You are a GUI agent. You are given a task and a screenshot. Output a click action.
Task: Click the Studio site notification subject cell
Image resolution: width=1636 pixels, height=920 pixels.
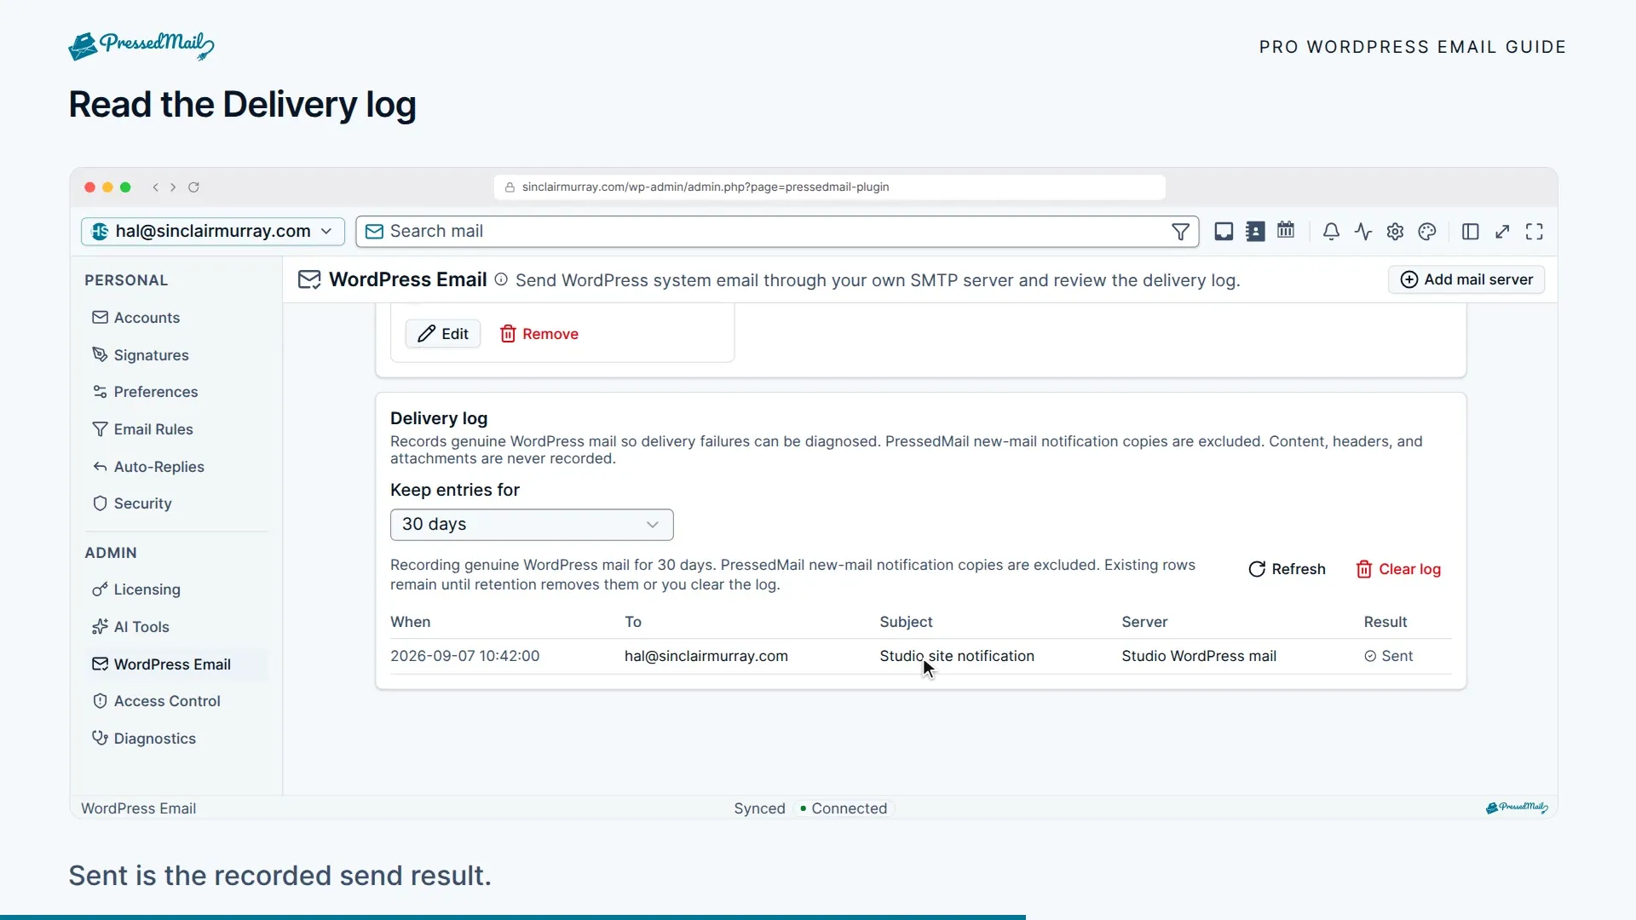(x=957, y=656)
